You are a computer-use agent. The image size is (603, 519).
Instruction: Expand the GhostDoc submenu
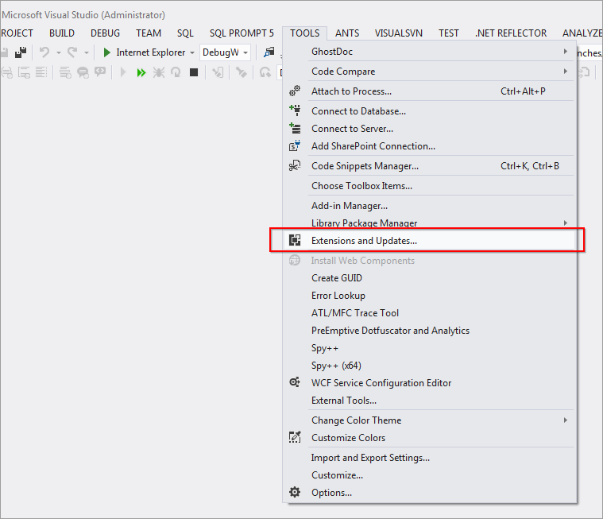pos(566,52)
